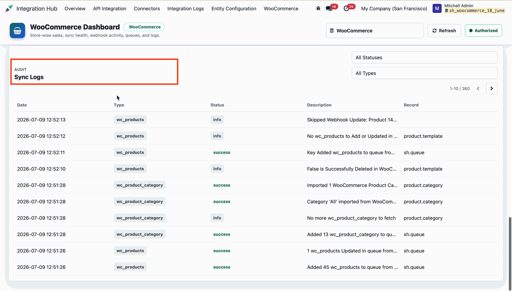Click the WooCommerce basket dashboard icon

pos(18,31)
